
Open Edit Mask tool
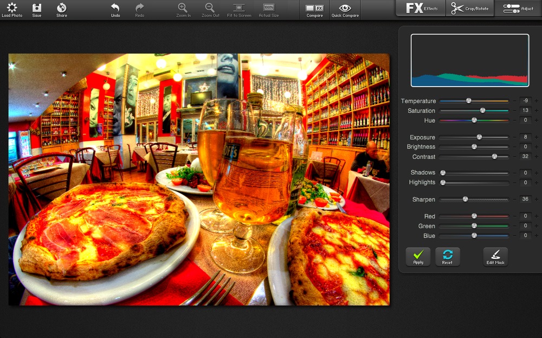click(x=495, y=256)
